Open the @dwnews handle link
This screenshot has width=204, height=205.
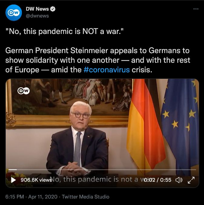(37, 16)
